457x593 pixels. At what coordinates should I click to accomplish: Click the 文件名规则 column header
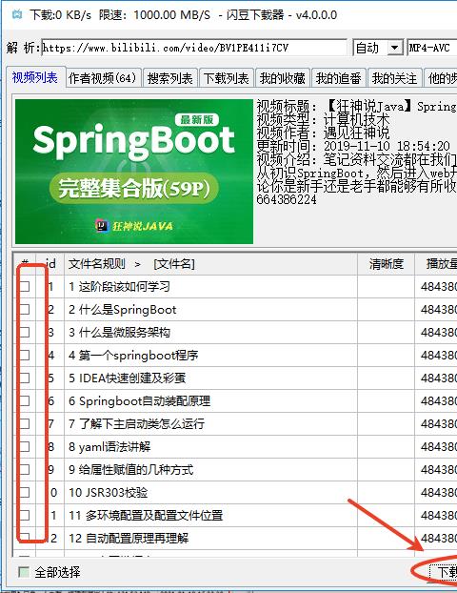click(210, 263)
